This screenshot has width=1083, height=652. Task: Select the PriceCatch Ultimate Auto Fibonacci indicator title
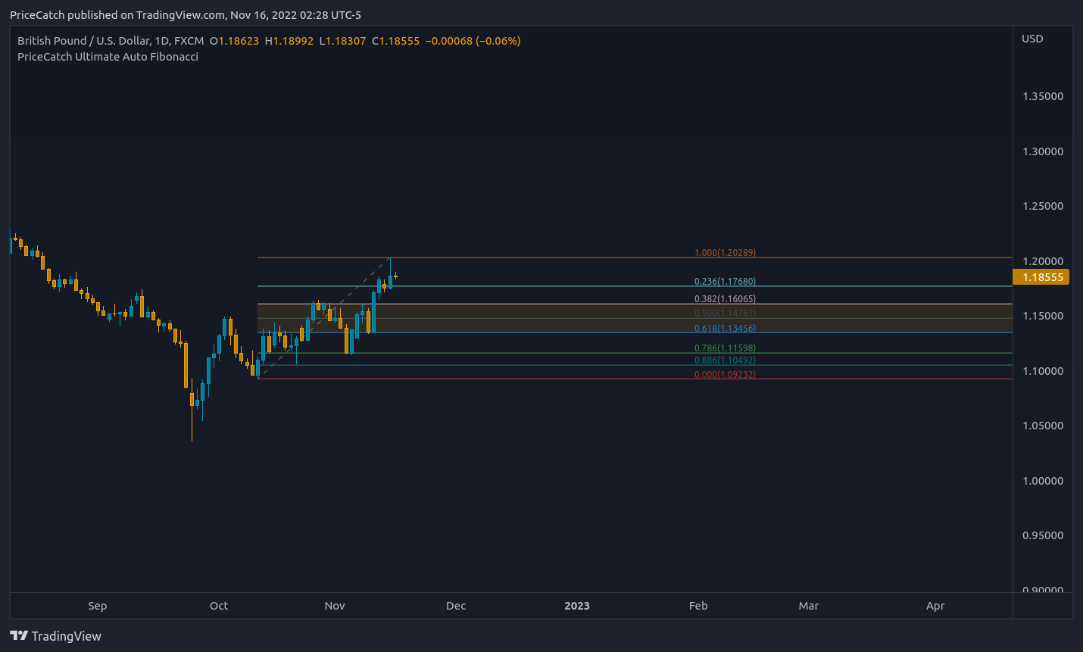[108, 57]
